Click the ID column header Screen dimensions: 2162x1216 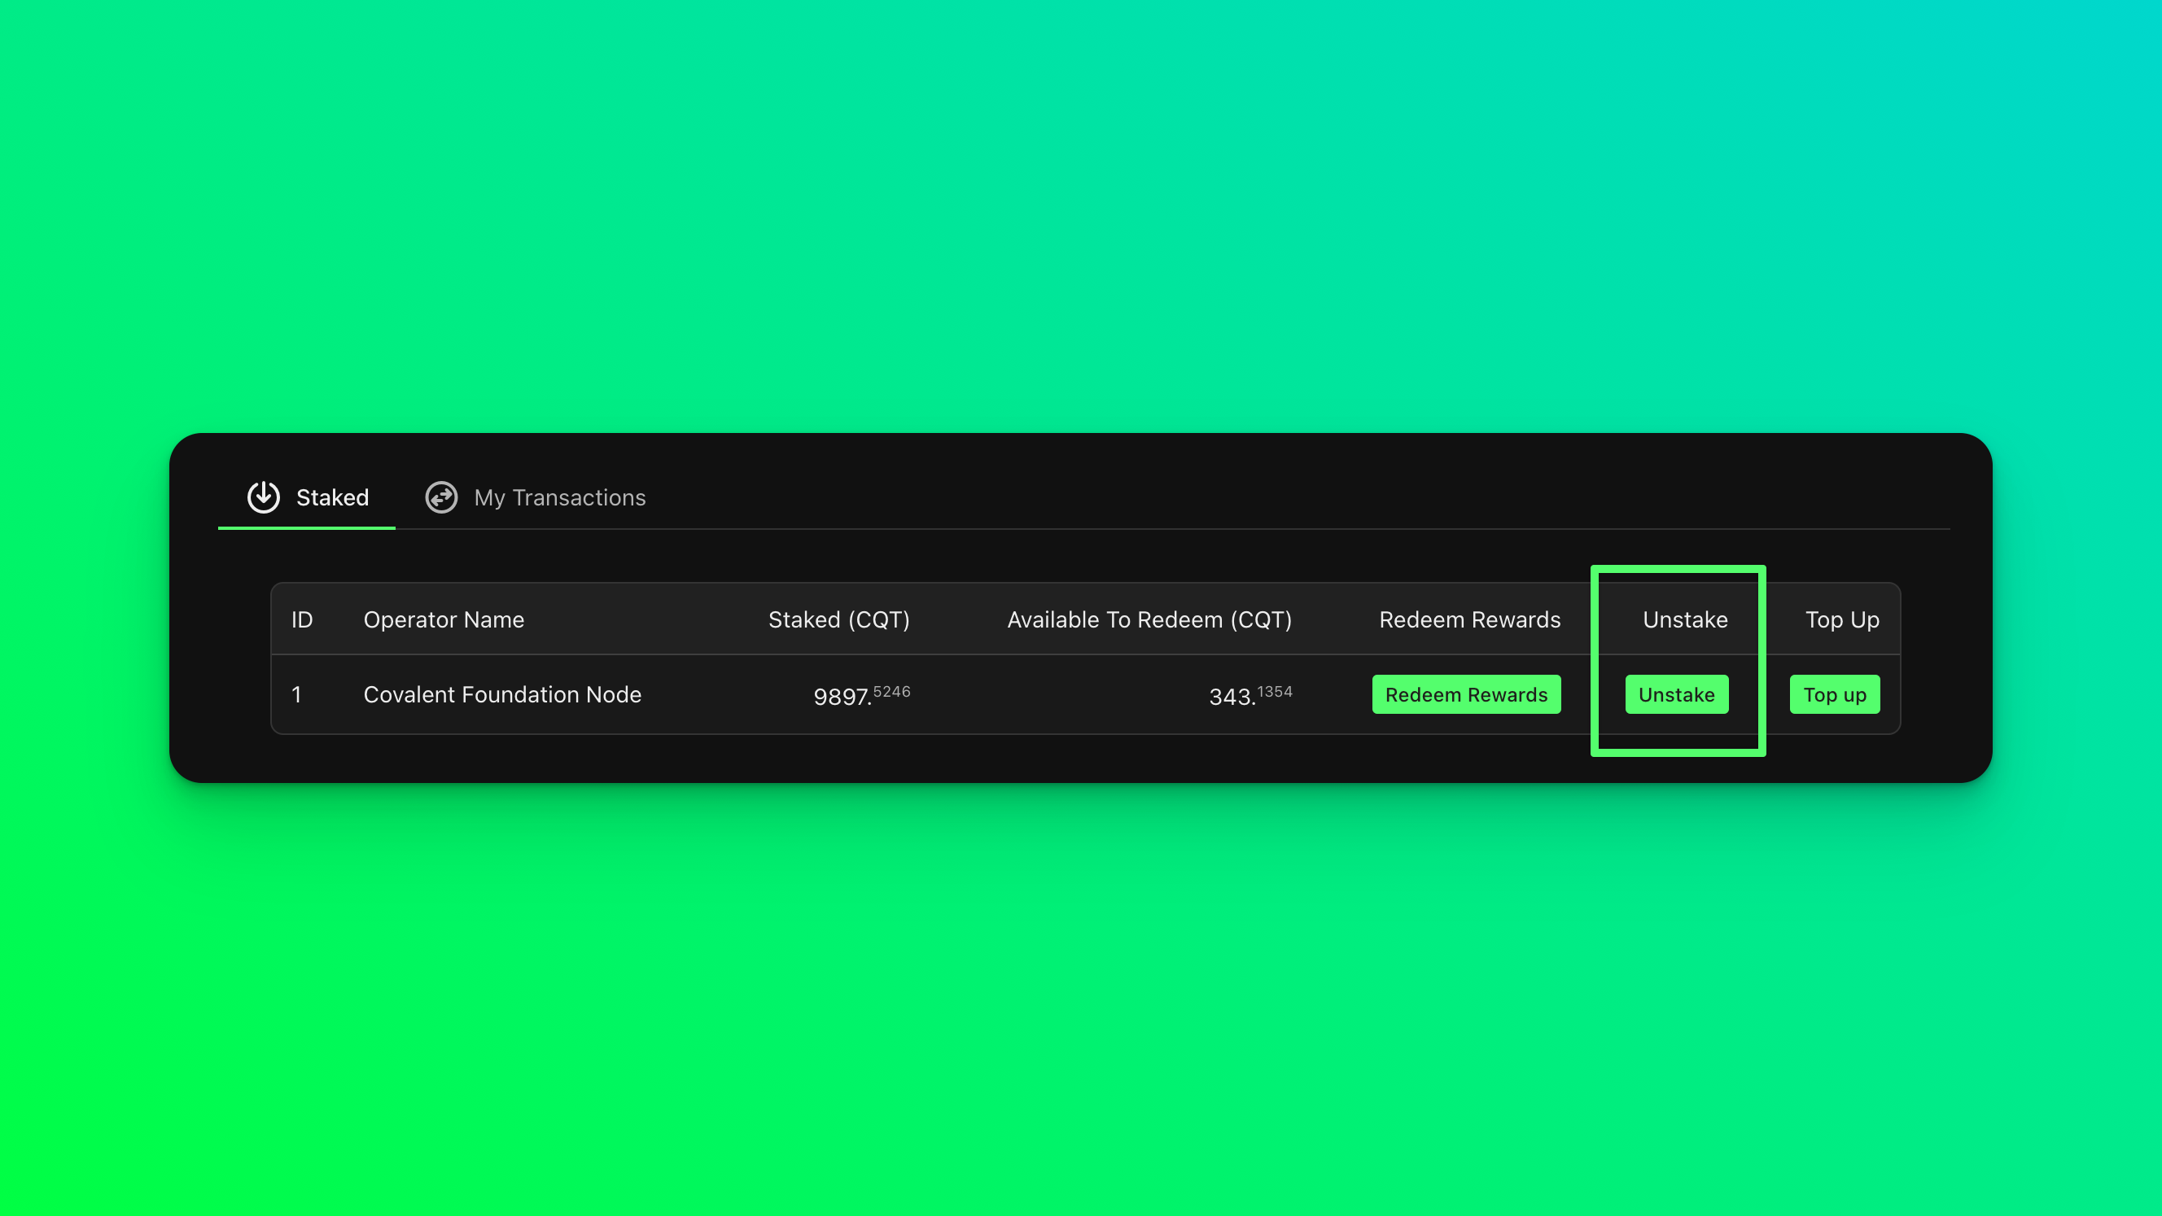coord(302,619)
